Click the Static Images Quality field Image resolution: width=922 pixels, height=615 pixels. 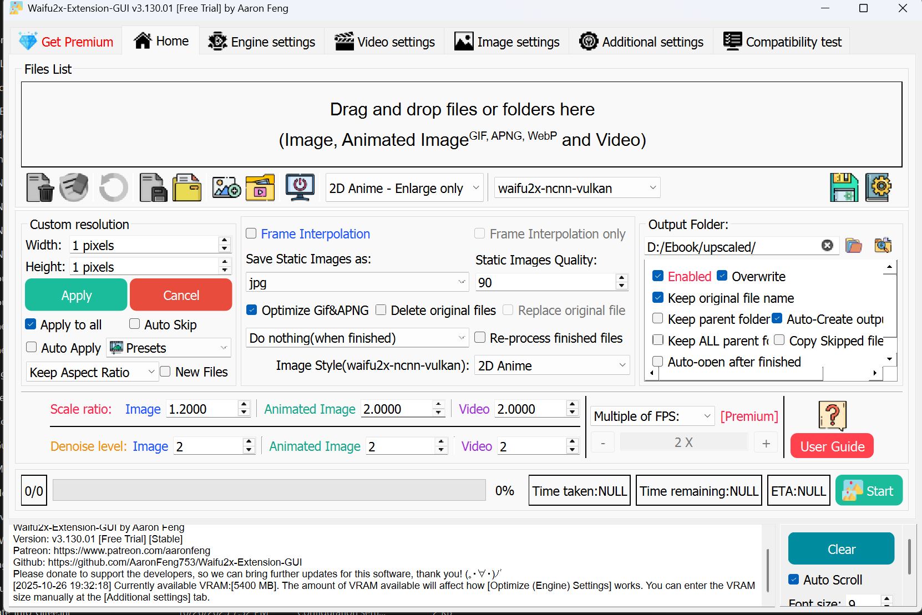click(545, 283)
